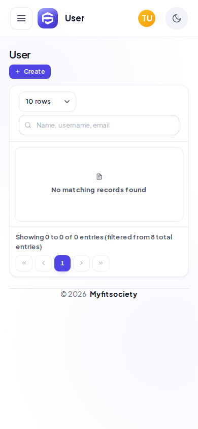The width and height of the screenshot is (198, 429).
Task: Click the document icon in empty state
Action: tap(99, 177)
